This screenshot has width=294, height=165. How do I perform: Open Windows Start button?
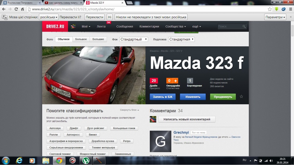(x=6, y=160)
